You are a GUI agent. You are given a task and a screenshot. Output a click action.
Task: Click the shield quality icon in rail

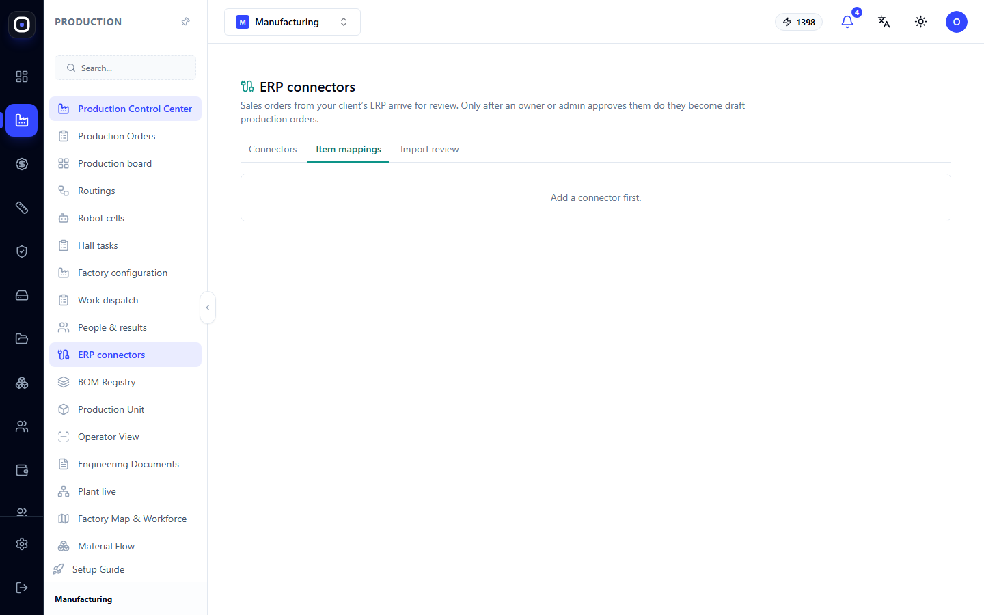click(22, 251)
